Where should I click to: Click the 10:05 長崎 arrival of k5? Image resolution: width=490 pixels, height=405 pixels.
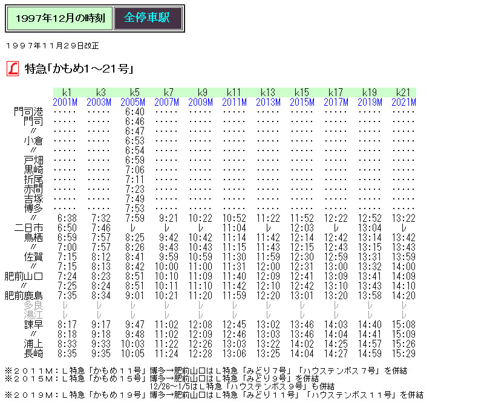132,354
